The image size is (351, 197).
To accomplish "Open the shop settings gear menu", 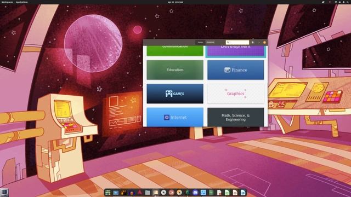I will tap(252, 42).
